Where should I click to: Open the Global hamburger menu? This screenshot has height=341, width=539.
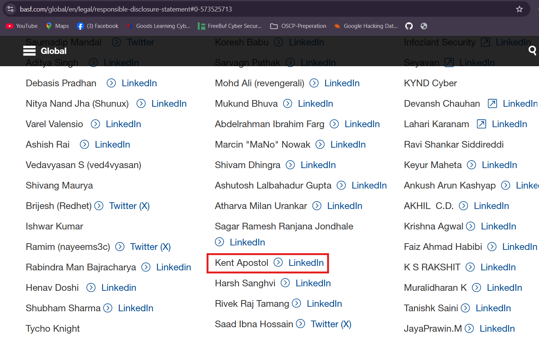pyautogui.click(x=29, y=51)
